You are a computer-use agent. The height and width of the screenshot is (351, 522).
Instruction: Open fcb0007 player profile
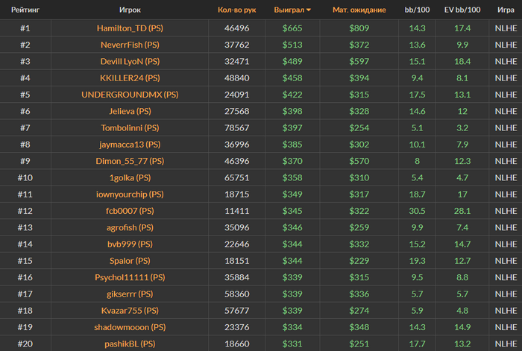pyautogui.click(x=122, y=210)
